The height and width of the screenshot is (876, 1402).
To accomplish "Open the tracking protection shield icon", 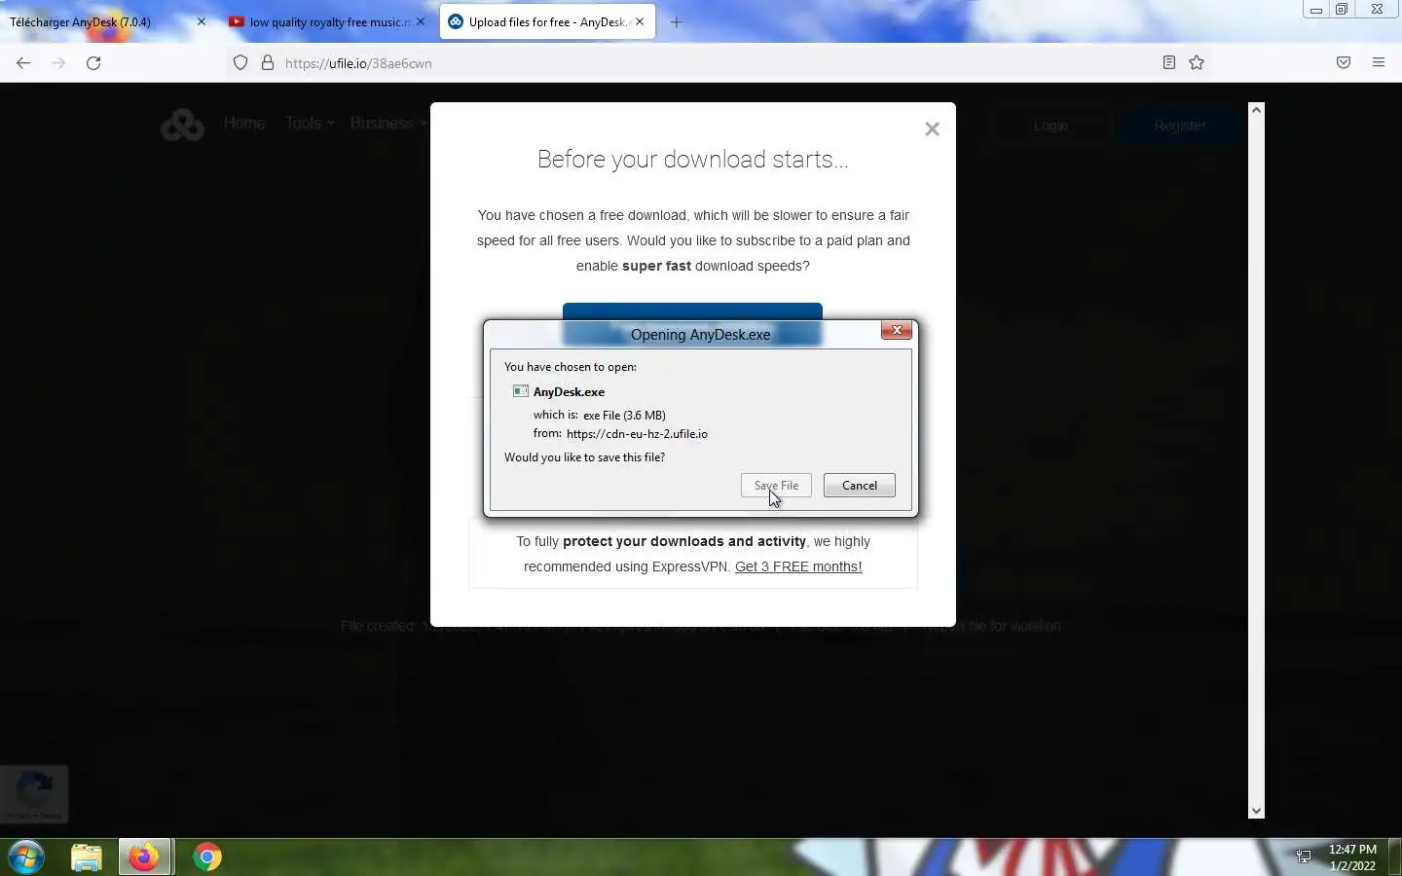I will [240, 63].
